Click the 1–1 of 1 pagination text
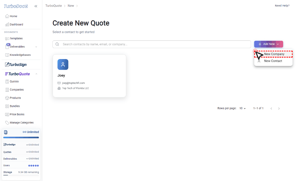The width and height of the screenshot is (296, 181). click(258, 108)
